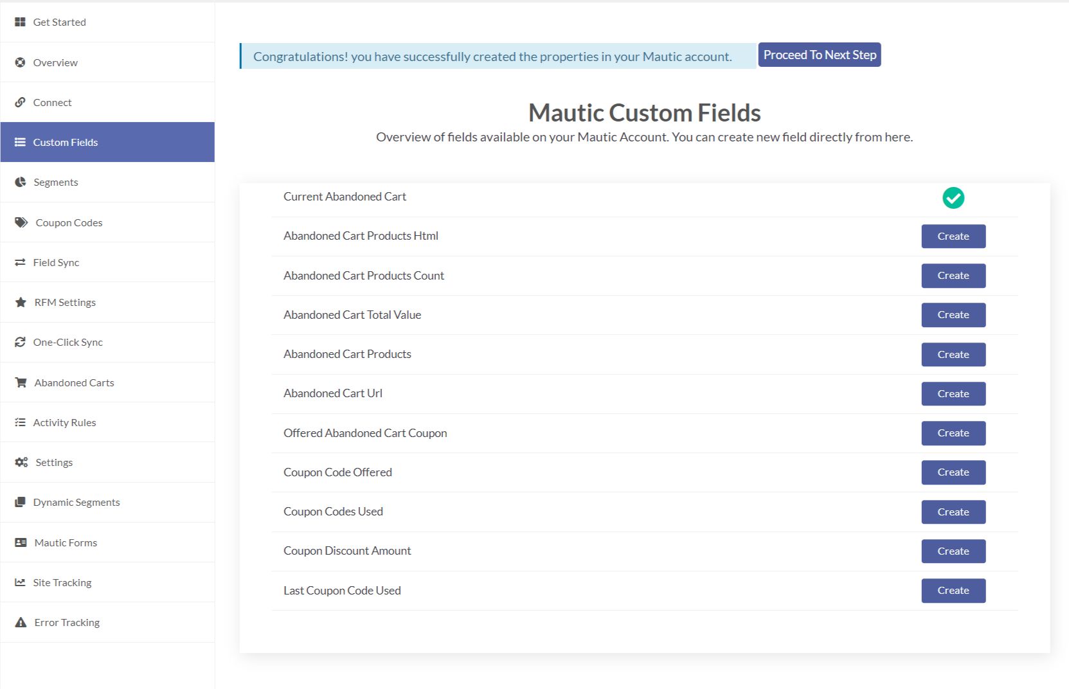Click the Connect link icon

click(x=20, y=102)
